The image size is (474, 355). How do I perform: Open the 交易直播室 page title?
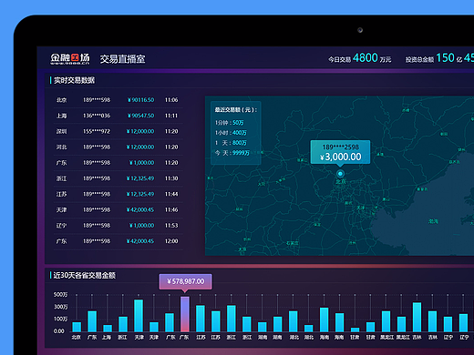pos(123,59)
